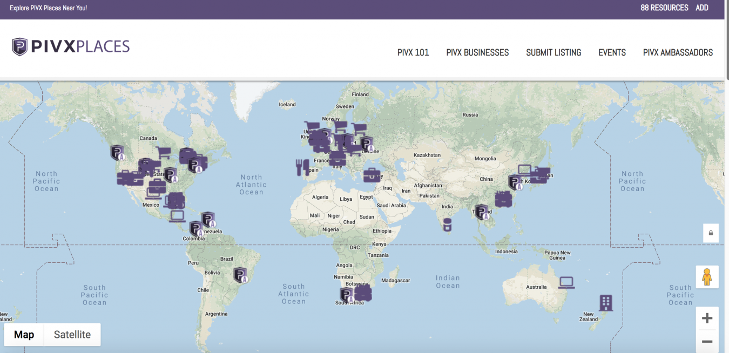Click the page vertical scrollbar
Screen dimensions: 729x353
[x=726, y=40]
